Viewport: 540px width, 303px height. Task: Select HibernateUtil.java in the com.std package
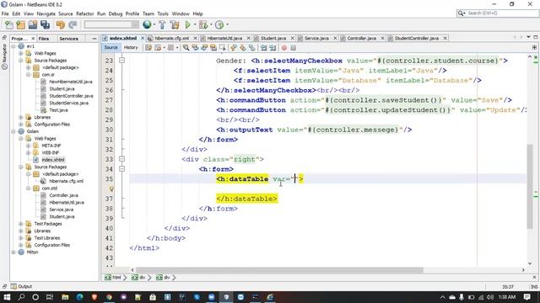pyautogui.click(x=67, y=203)
